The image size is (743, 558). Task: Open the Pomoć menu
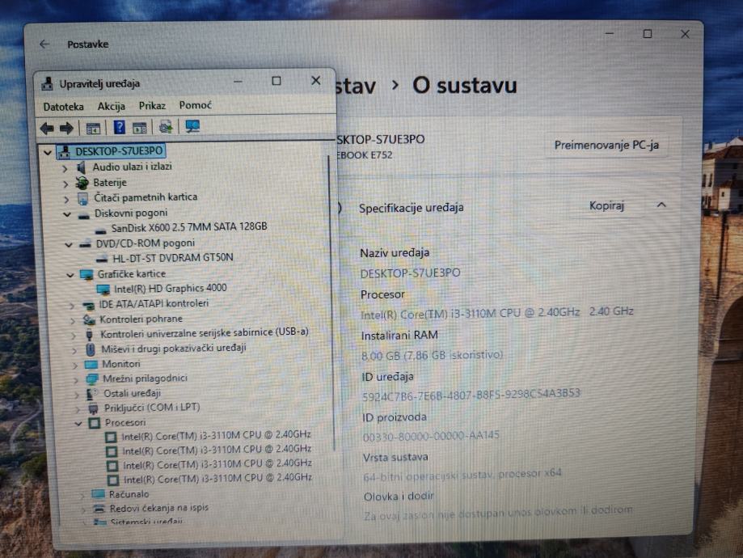(x=195, y=105)
